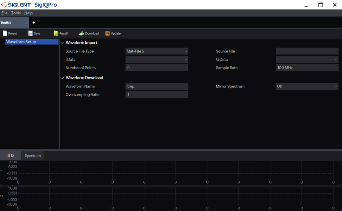Switch to the Spectrum tab
This screenshot has height=211, width=342.
coord(33,156)
